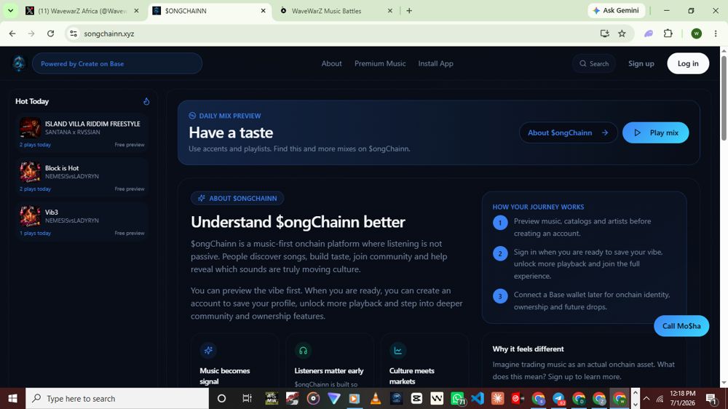Open the notifications center in system tray
Viewport: 728px width, 409px height.
coord(711,398)
